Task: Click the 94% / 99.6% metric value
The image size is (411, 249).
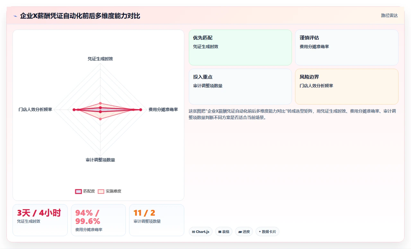Action: (x=88, y=217)
